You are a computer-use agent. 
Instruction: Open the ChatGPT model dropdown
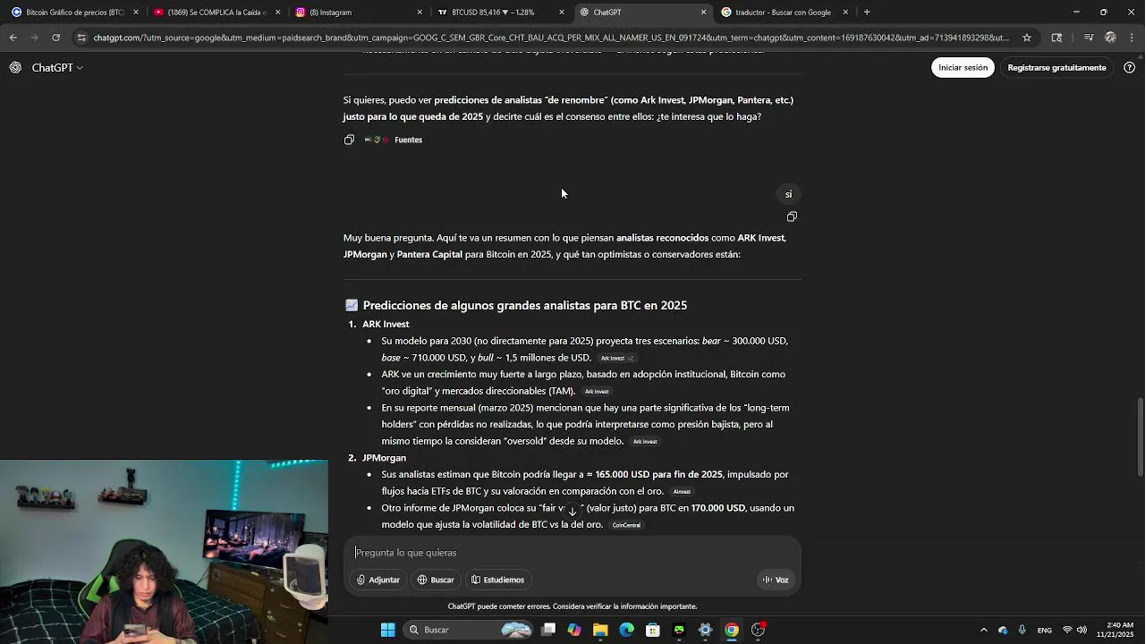[58, 68]
